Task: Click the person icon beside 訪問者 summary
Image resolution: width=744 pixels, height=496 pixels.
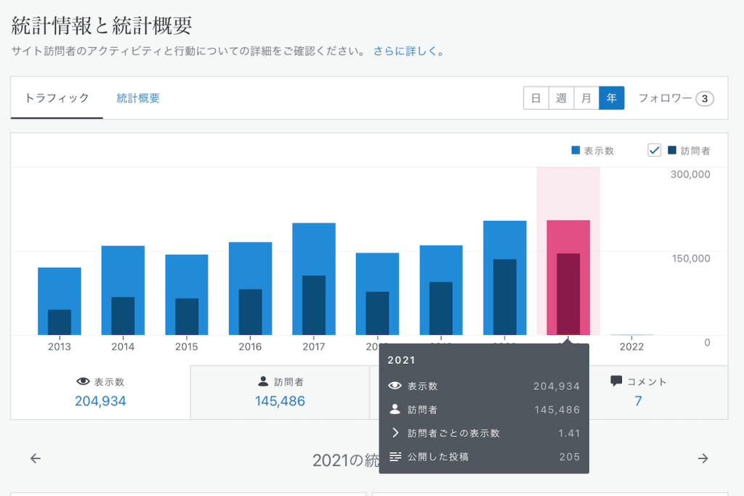Action: click(x=263, y=381)
